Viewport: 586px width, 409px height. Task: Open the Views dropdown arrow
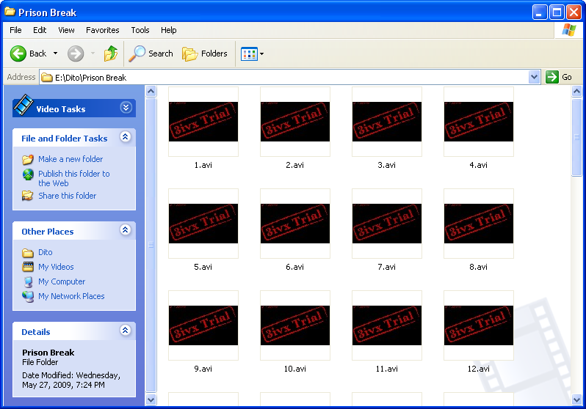[261, 54]
